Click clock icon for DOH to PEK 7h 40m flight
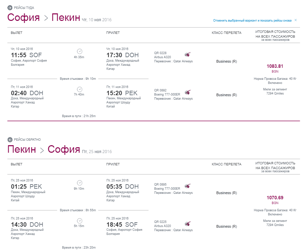 pos(79,89)
